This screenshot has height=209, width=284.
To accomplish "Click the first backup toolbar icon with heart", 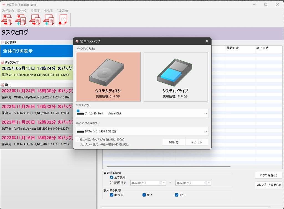I will pyautogui.click(x=7, y=20).
